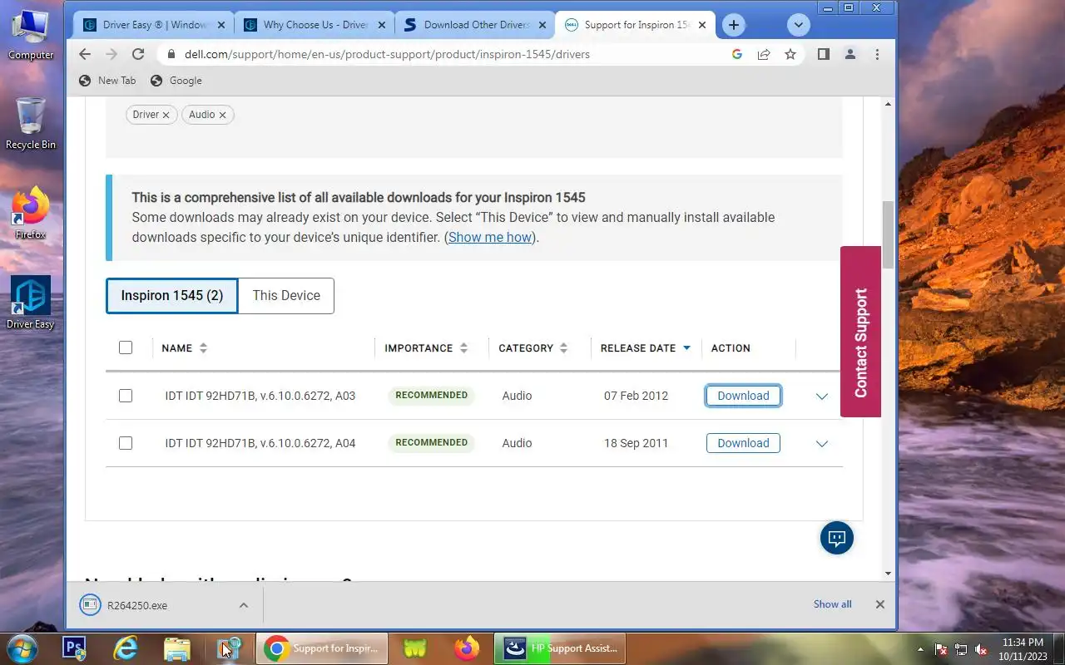
Task: Open the Action Center flag tray icon
Action: (x=941, y=649)
